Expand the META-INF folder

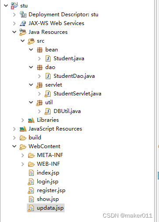point(23,155)
